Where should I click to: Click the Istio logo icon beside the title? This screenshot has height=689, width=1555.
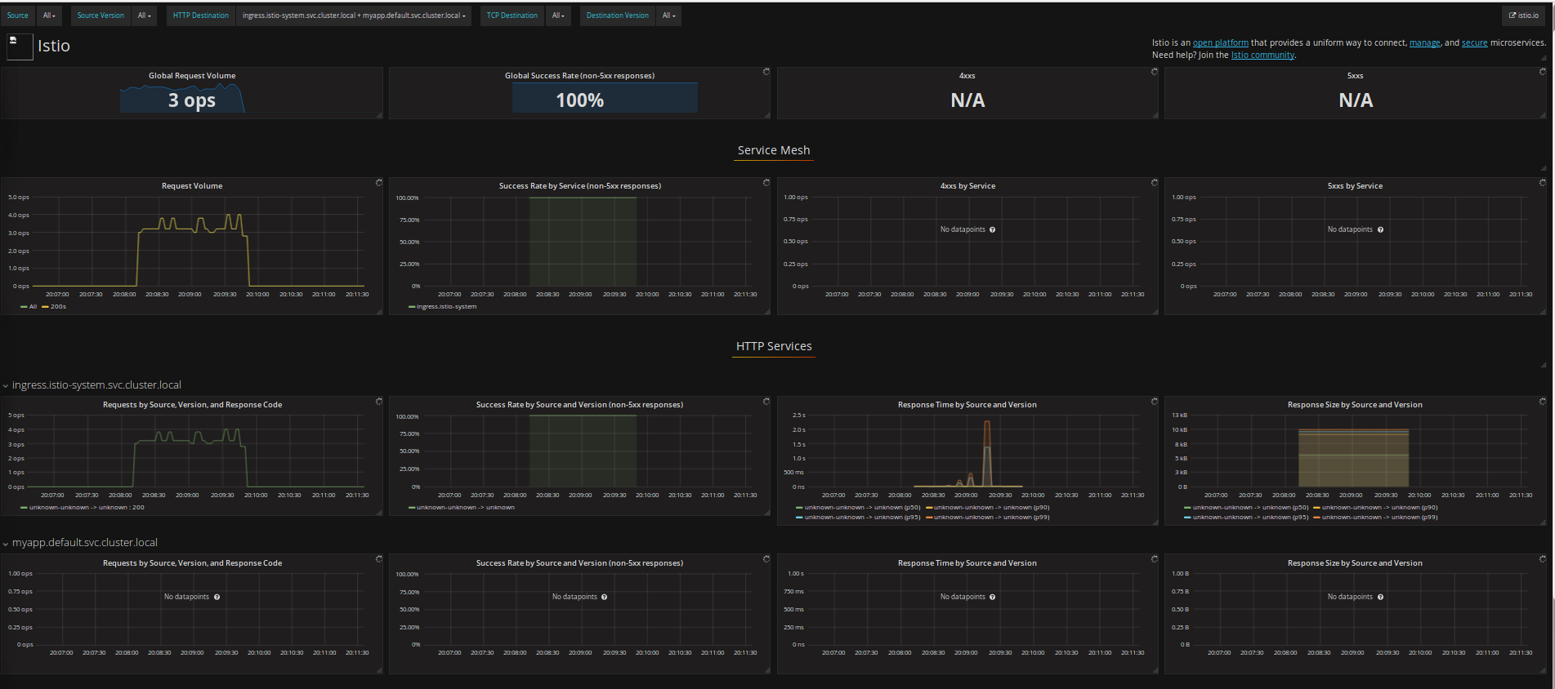[x=20, y=46]
